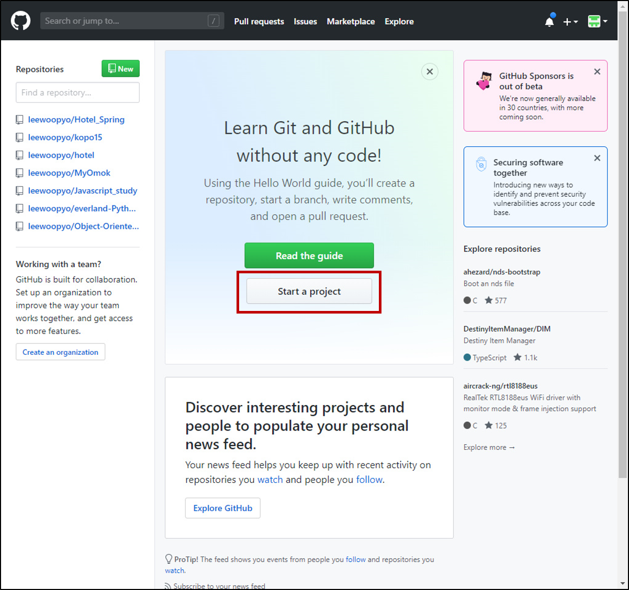The width and height of the screenshot is (629, 590).
Task: Click the slash shortcut icon in search
Action: pyautogui.click(x=214, y=21)
